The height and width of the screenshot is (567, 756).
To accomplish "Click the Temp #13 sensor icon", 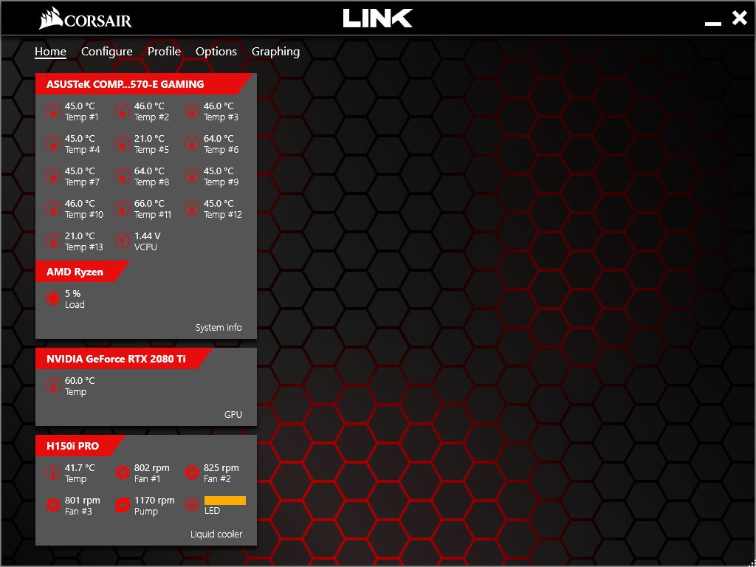I will point(53,241).
